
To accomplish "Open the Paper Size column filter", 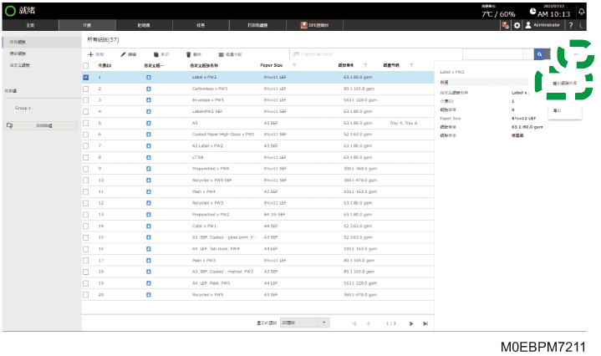I will point(294,65).
